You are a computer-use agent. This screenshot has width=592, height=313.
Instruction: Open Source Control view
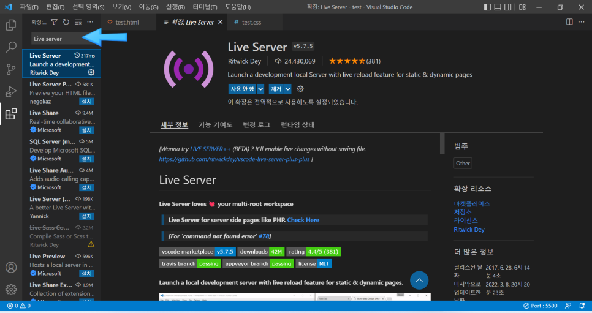pos(11,69)
